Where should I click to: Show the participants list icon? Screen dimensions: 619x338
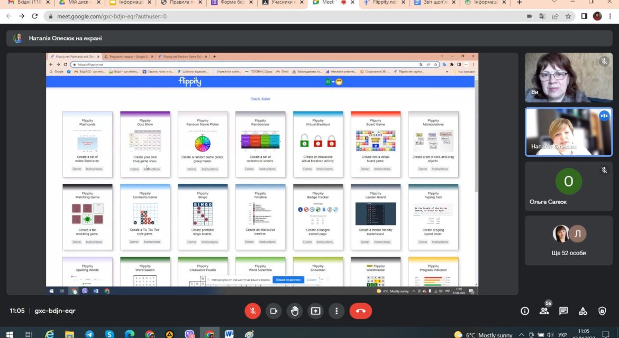coord(544,311)
